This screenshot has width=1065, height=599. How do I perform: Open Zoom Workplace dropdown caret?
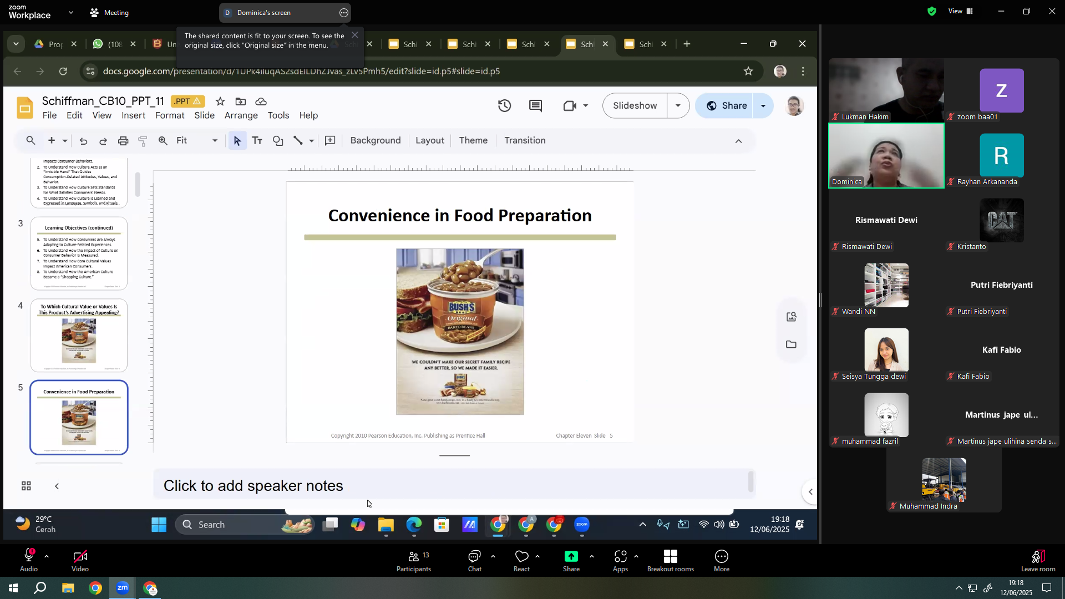(x=71, y=12)
